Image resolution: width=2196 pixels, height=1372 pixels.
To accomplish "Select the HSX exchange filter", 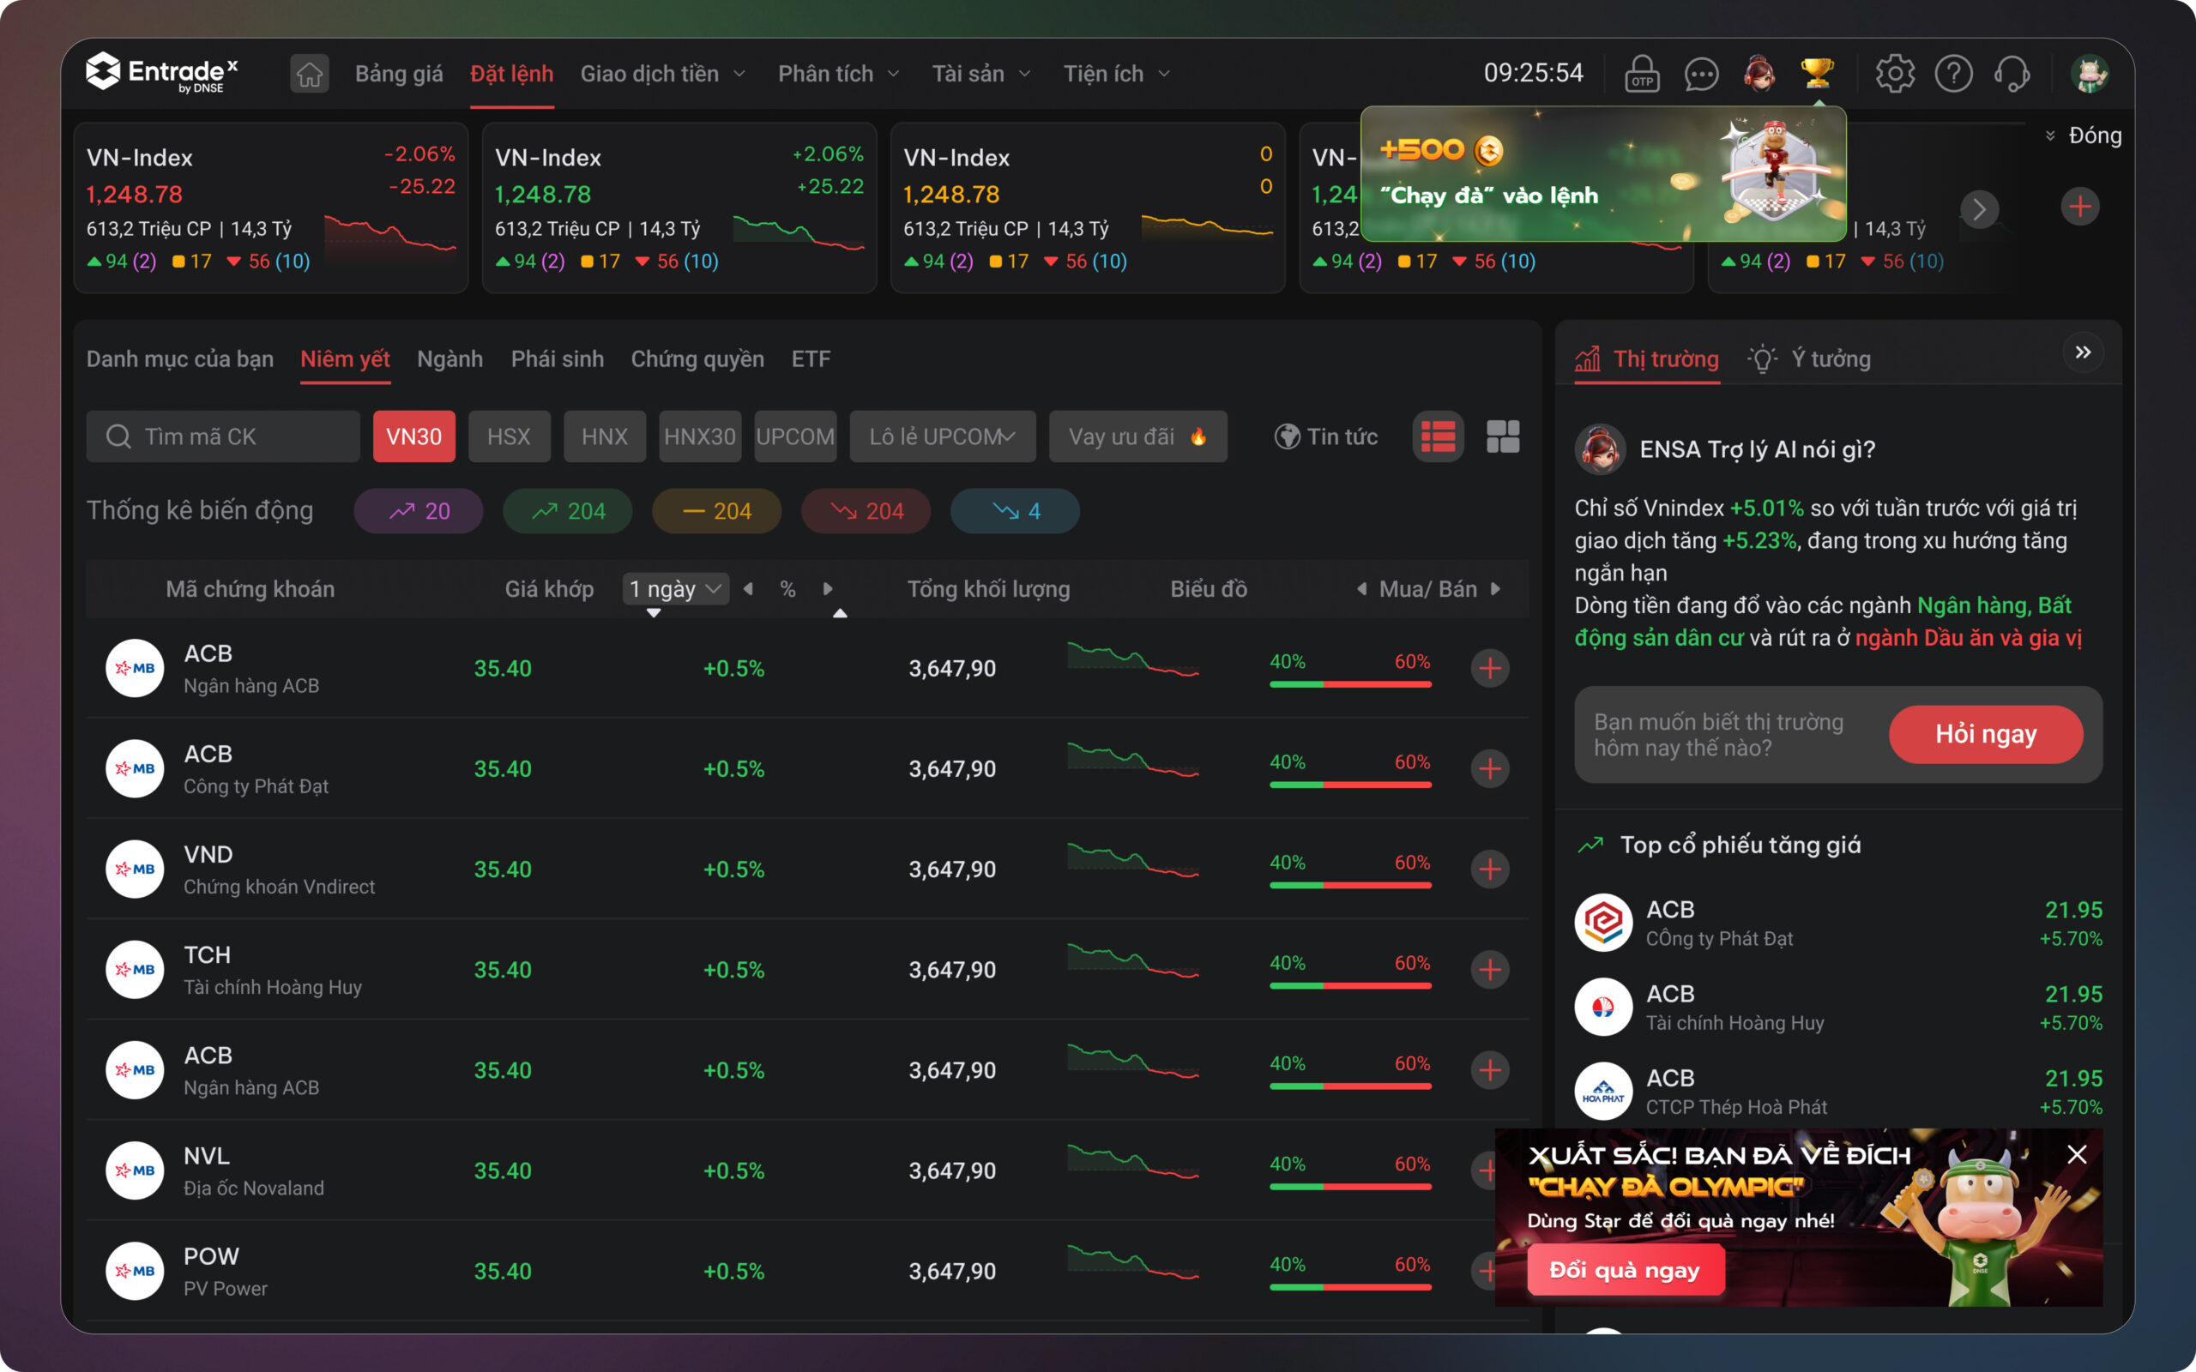I will click(508, 436).
